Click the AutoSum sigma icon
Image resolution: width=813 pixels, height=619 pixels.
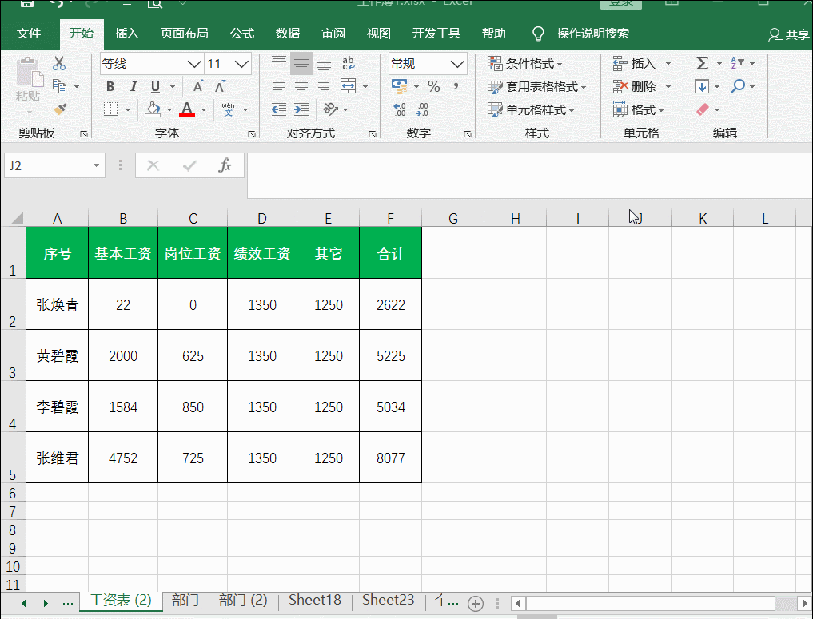(x=702, y=64)
